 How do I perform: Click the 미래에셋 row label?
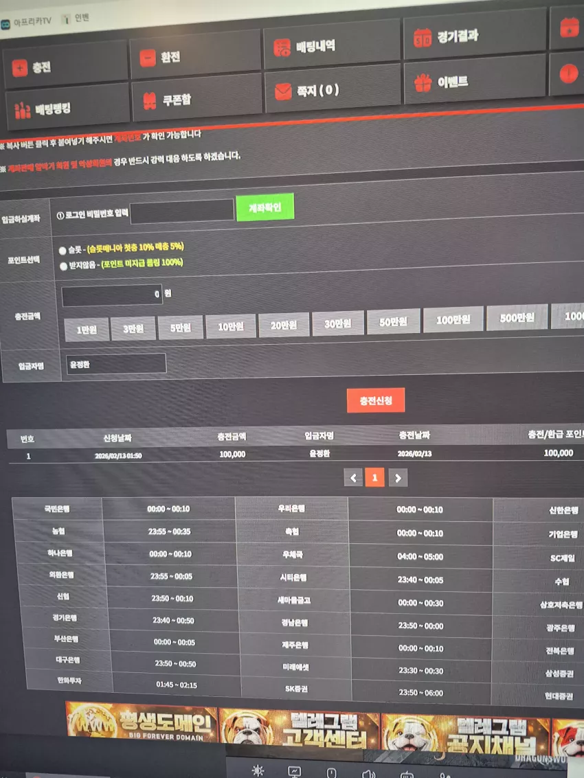pyautogui.click(x=295, y=668)
